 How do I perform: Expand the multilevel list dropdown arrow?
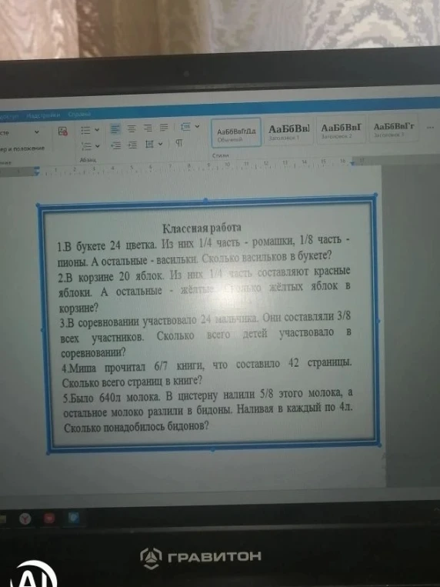98,145
